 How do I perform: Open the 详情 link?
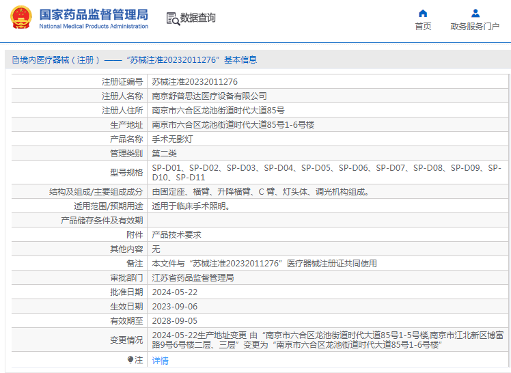point(161,360)
